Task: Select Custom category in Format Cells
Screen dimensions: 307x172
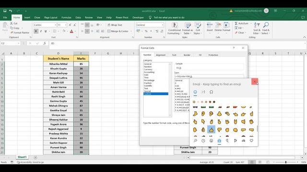Action: pos(155,94)
